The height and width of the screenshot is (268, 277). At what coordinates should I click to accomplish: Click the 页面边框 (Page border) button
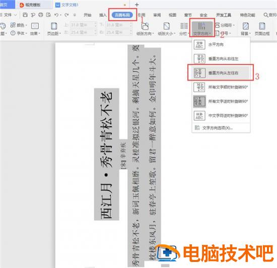pos(262,29)
